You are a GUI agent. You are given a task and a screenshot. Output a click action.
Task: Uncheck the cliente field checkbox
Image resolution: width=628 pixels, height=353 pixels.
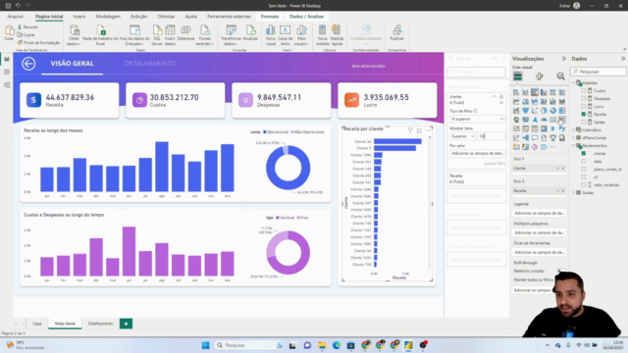click(584, 153)
